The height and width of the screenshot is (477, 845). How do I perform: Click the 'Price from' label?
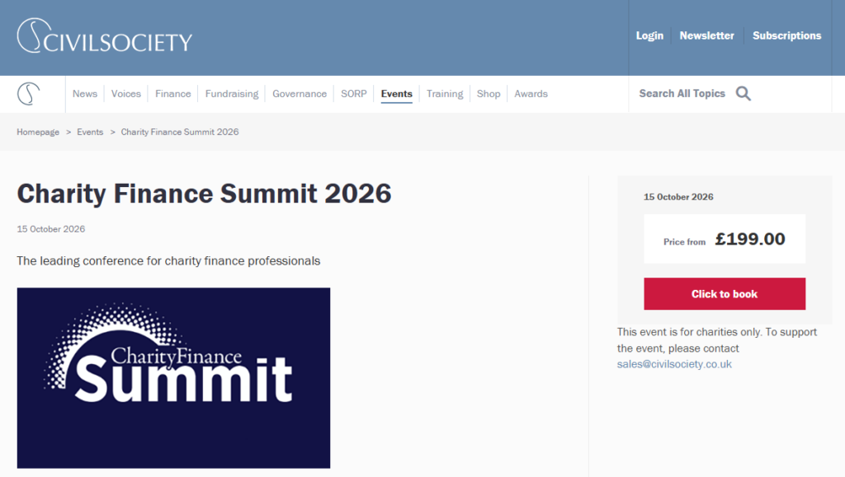click(x=684, y=242)
